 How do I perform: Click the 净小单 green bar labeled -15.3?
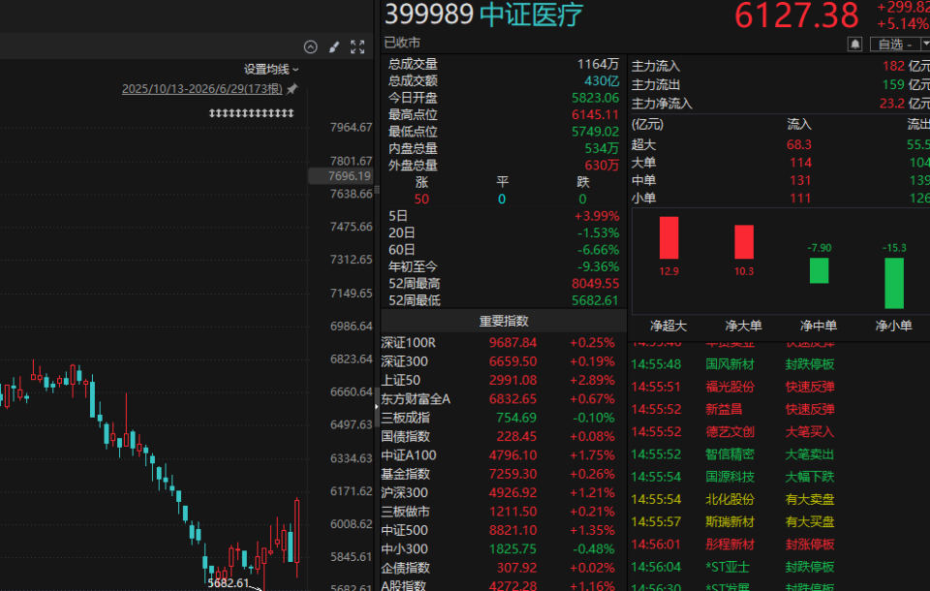tap(894, 284)
